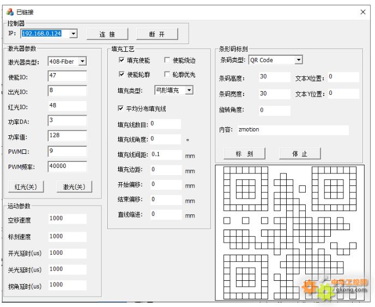This screenshot has width=375, height=307.
Task: Click the 内容 field containing zmotion
Action: pos(293,130)
